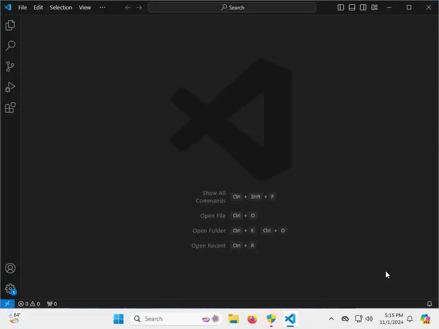Open a Remote Window from status bar
The width and height of the screenshot is (439, 329).
coord(7,304)
